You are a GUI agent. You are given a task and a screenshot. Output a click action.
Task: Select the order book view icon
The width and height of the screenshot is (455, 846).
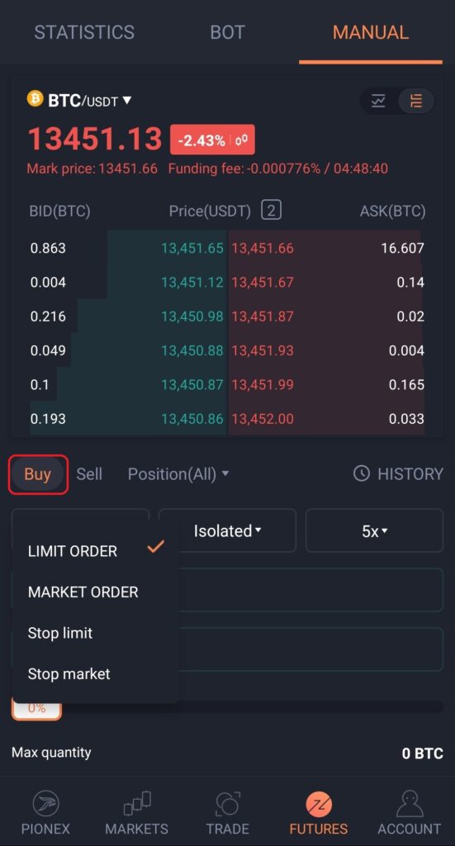click(415, 101)
